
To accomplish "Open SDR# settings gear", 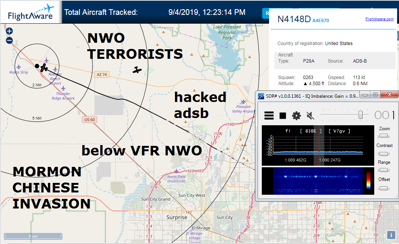I will pyautogui.click(x=296, y=116).
